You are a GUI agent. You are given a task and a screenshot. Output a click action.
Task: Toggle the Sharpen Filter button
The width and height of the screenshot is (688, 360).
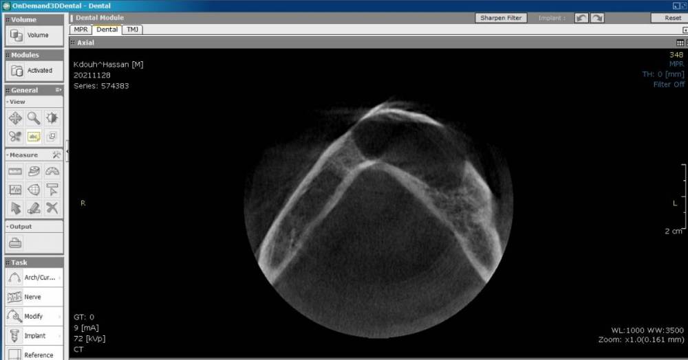coord(500,18)
